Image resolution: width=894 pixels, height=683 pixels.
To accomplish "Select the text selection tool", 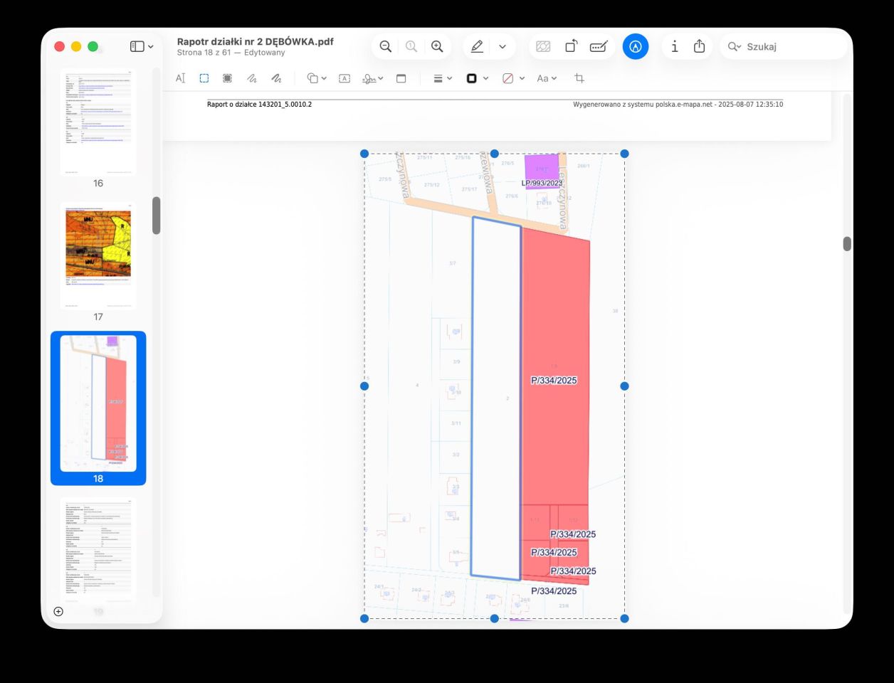I will (x=180, y=78).
